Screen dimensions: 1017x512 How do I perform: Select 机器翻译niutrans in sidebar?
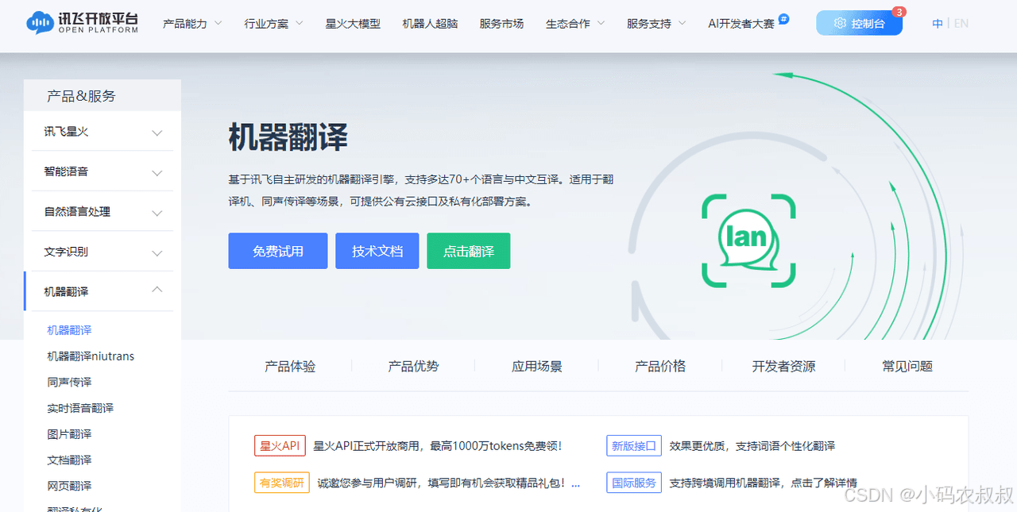(x=91, y=356)
